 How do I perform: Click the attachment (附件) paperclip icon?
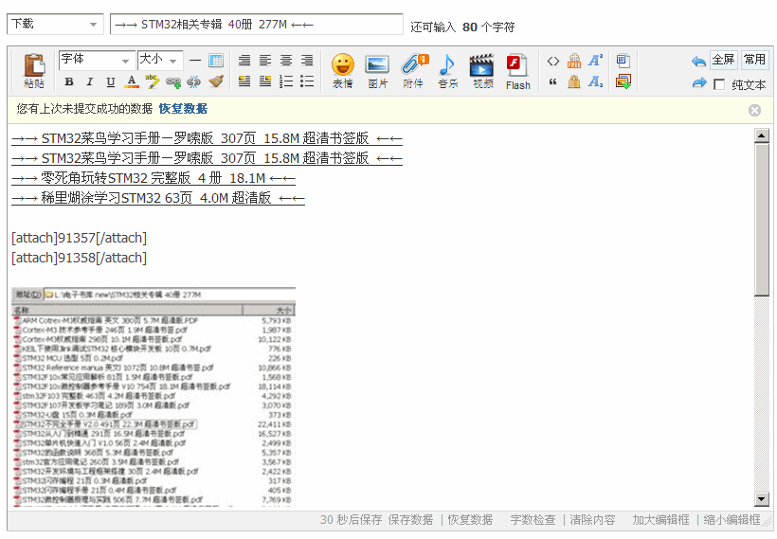click(413, 71)
